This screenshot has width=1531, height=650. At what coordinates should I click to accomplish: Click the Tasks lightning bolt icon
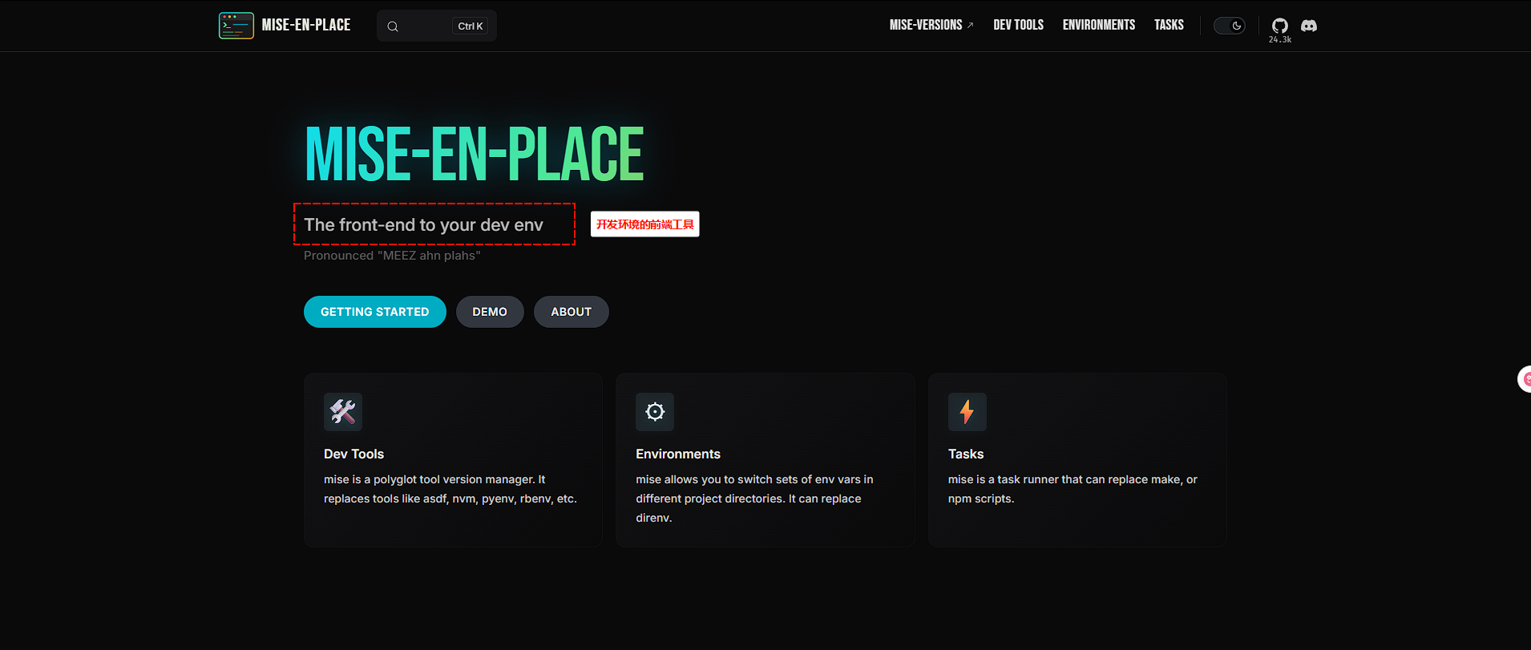coord(967,412)
